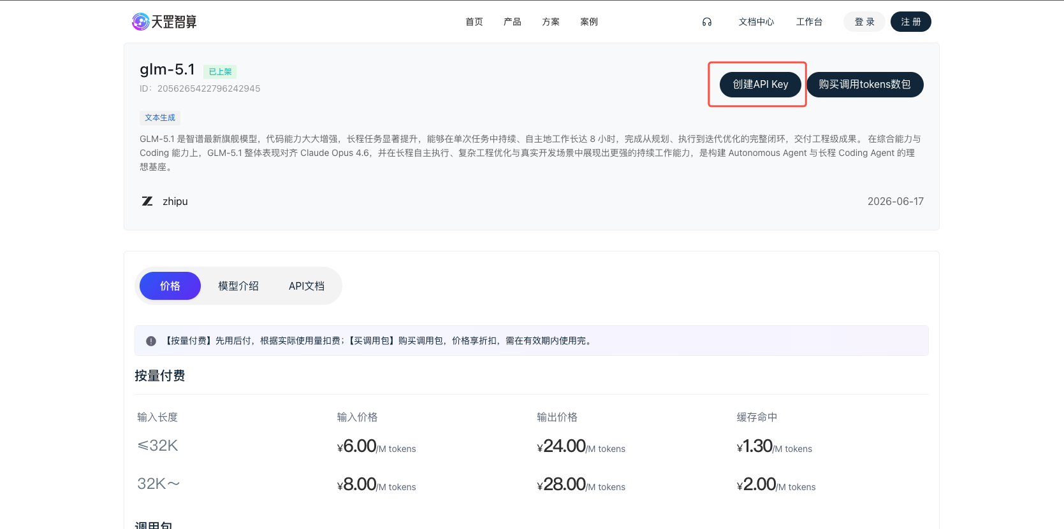The width and height of the screenshot is (1064, 529).
Task: Switch to the API文档 tab
Action: point(307,286)
